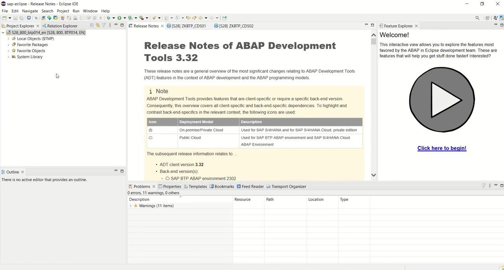Open the File menu
504x270 pixels.
[x=5, y=11]
